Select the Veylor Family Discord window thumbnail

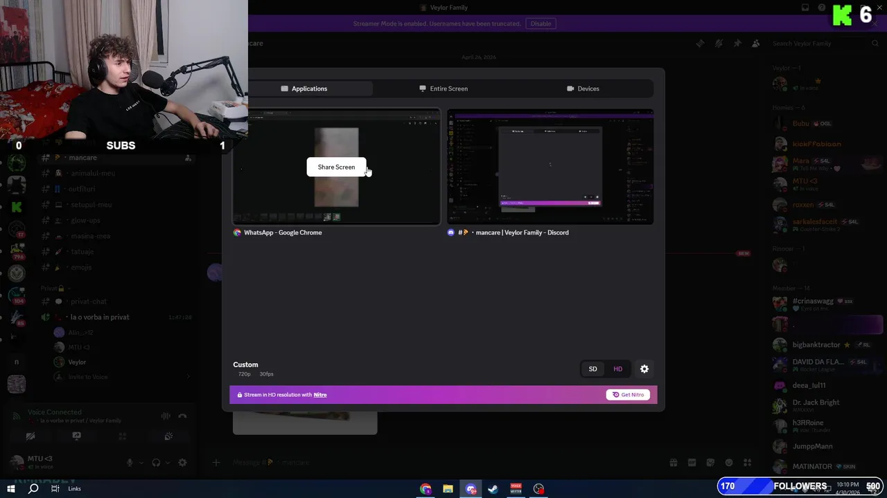click(550, 167)
